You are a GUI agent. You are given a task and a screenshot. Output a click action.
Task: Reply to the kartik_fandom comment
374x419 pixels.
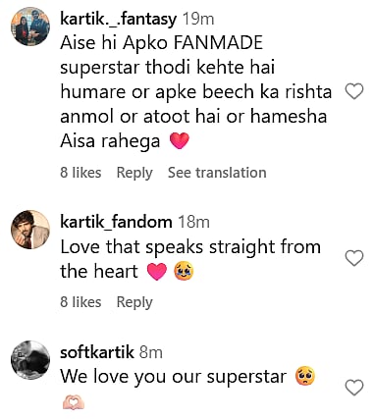[134, 302]
